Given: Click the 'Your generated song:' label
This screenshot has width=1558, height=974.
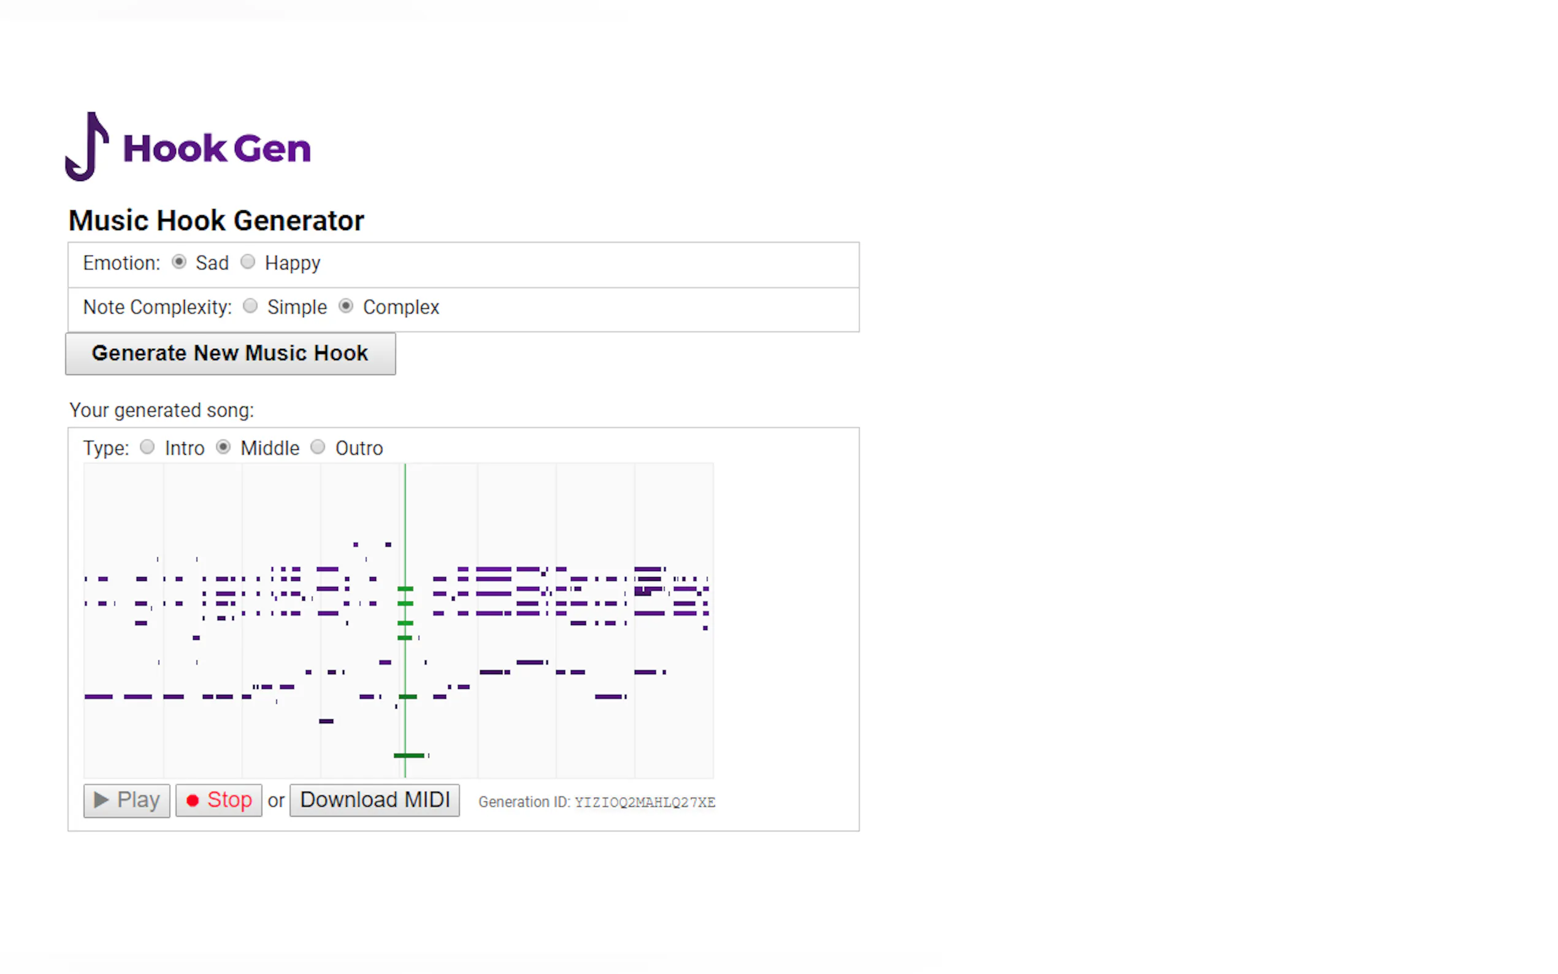Looking at the screenshot, I should (x=162, y=410).
